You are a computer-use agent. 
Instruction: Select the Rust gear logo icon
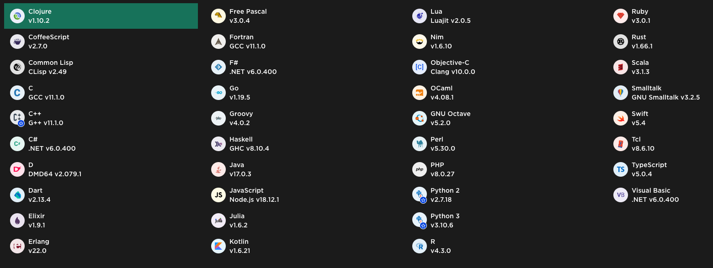(621, 42)
